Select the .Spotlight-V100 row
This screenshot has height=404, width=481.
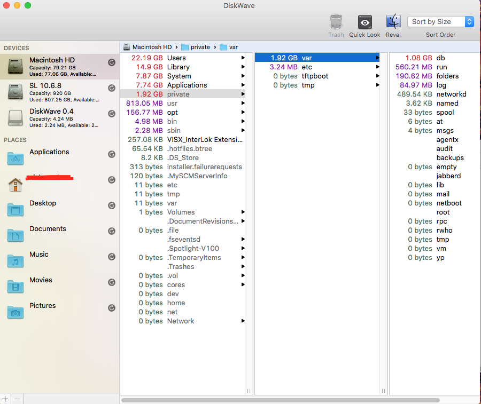183,248
